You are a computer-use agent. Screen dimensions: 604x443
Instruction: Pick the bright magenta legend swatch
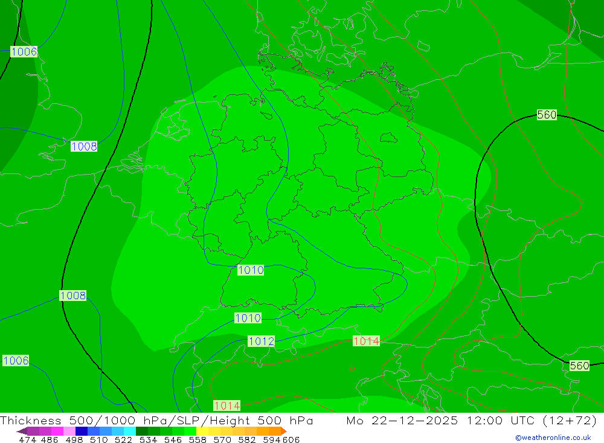[x=57, y=431]
